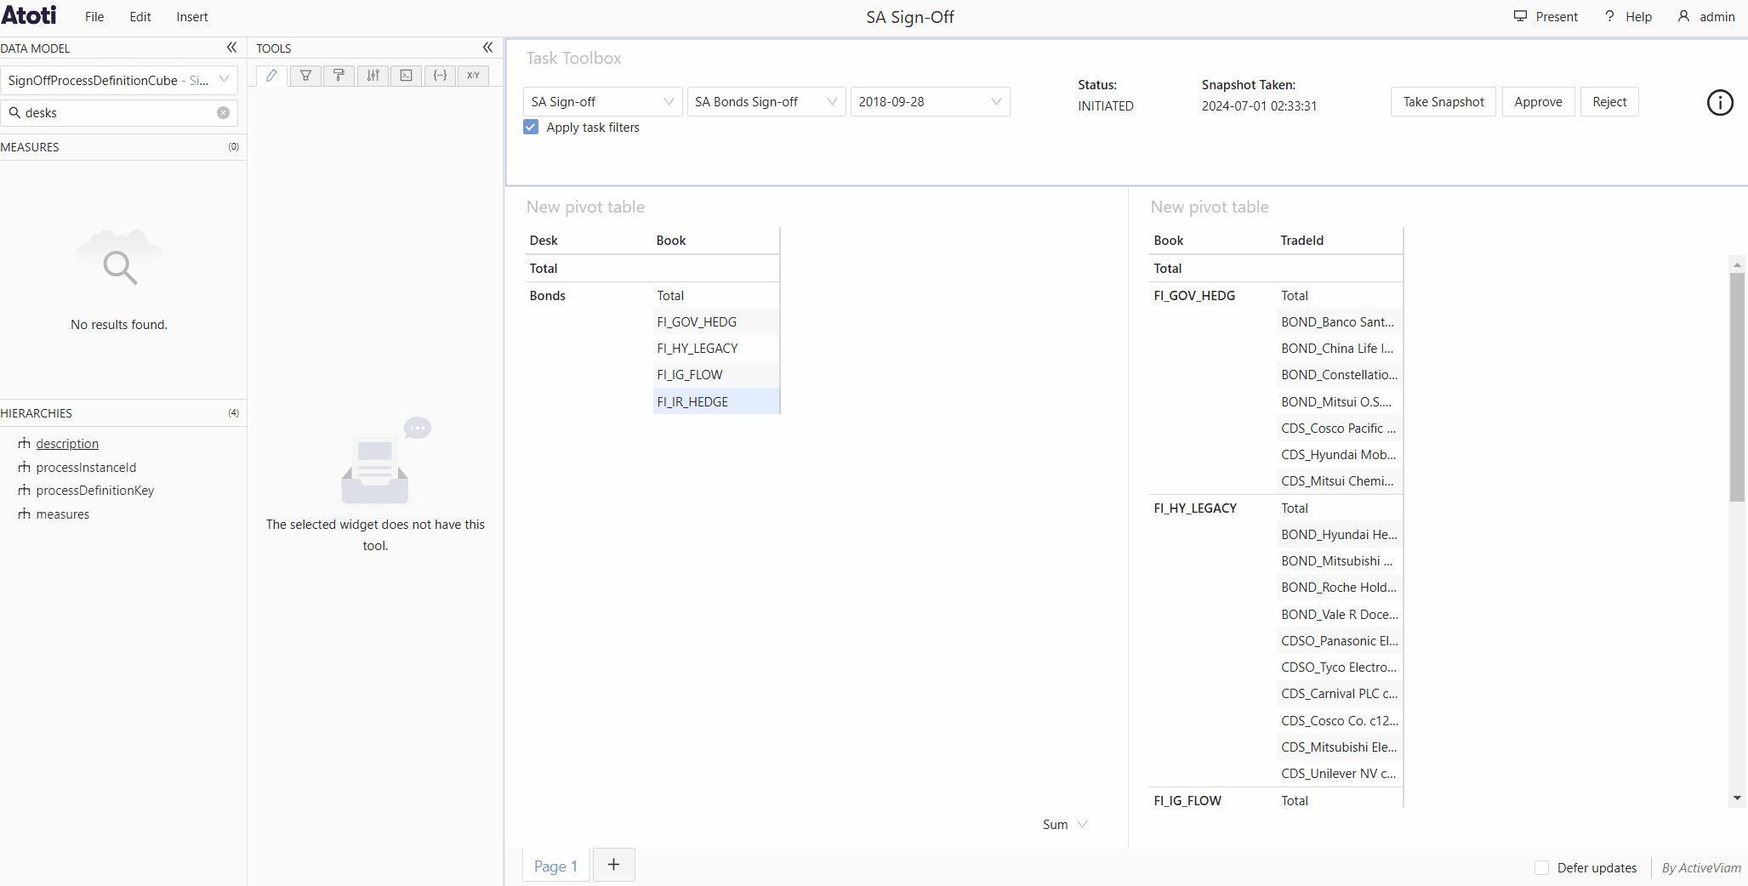
Task: Select the curly braces state tool
Action: 440,76
